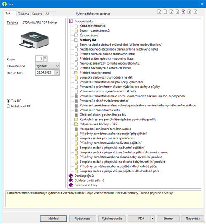This screenshot has width=206, height=224.
Task: Click the report info icon with blue 'i'
Action: [171, 12]
